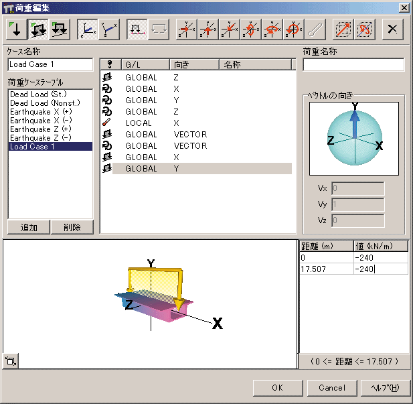This screenshot has width=413, height=404.
Task: Click the Cancel button
Action: pyautogui.click(x=332, y=388)
